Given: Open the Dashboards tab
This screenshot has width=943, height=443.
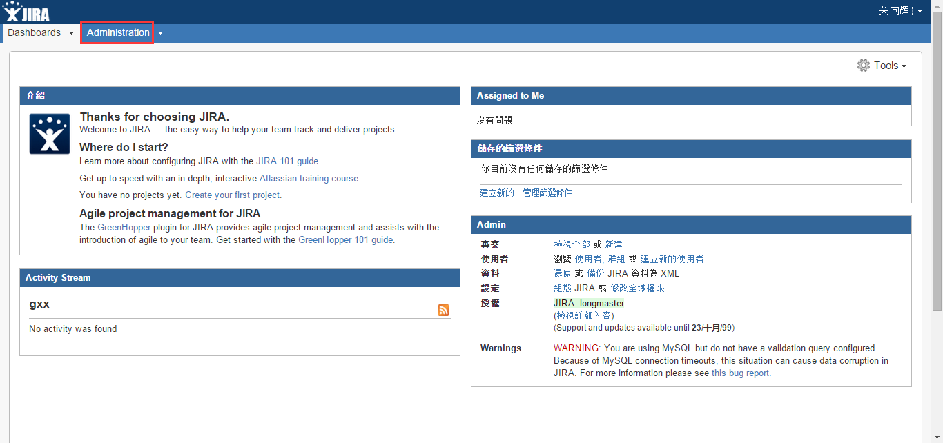Looking at the screenshot, I should coord(34,32).
